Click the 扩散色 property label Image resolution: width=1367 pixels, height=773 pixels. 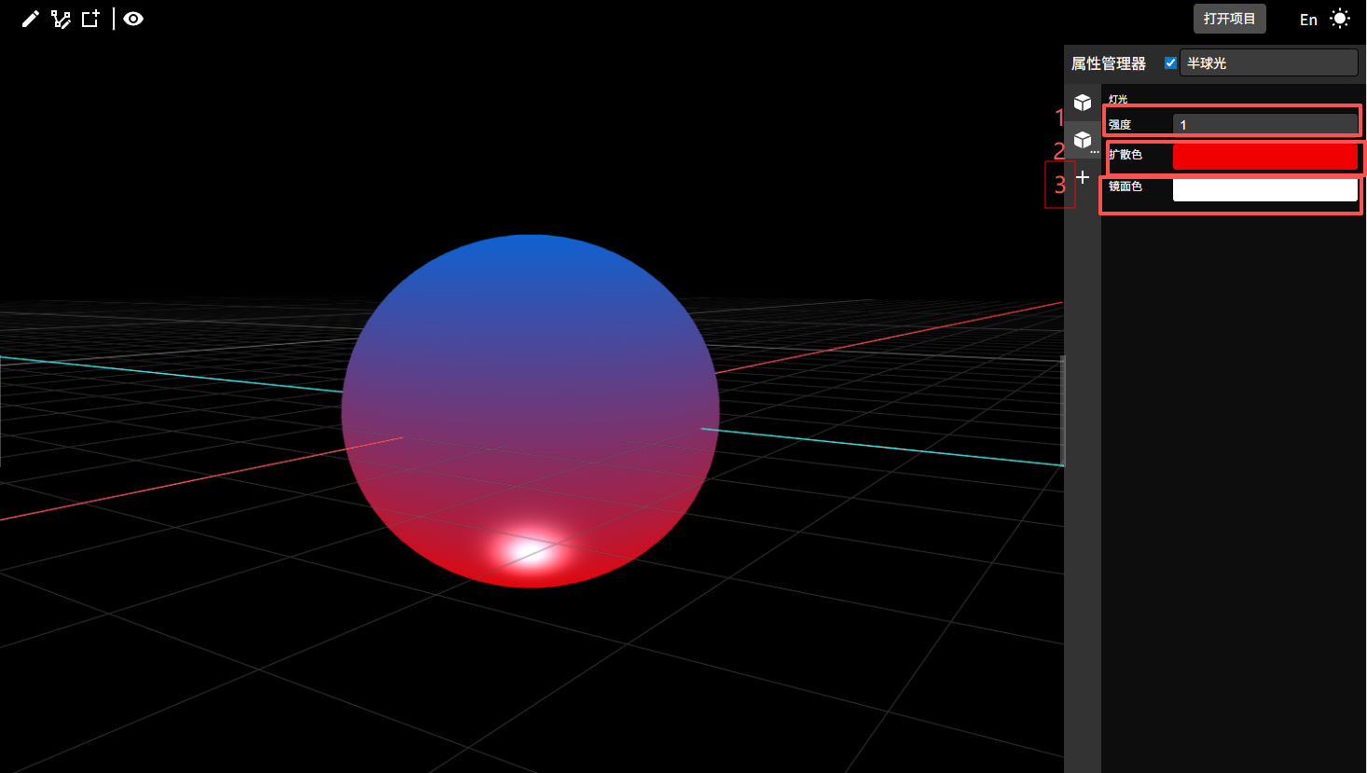[1125, 155]
